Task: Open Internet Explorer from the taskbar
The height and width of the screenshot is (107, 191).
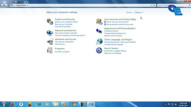Action: [x=39, y=104]
